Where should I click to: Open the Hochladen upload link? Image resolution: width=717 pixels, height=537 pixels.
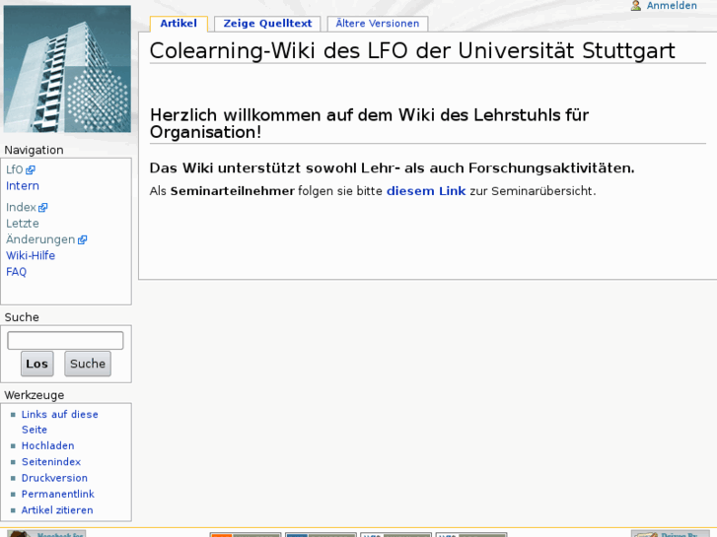pyautogui.click(x=48, y=445)
